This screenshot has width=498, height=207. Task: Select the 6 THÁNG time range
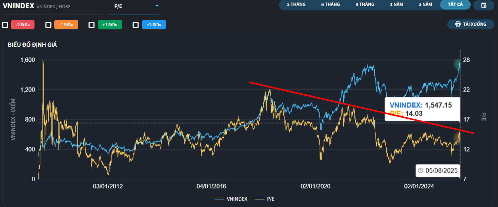click(x=330, y=5)
